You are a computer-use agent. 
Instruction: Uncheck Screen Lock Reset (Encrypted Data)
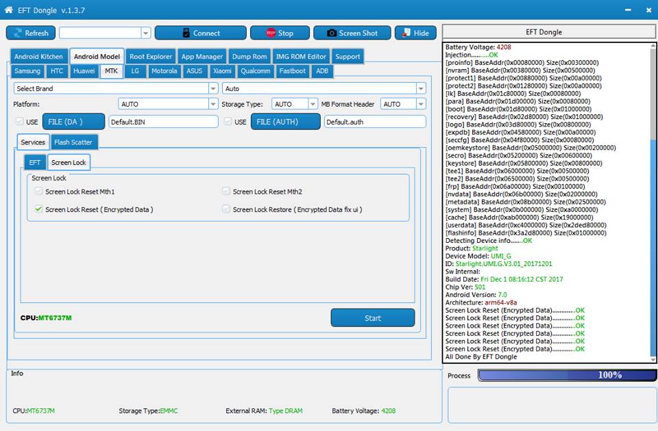[39, 209]
